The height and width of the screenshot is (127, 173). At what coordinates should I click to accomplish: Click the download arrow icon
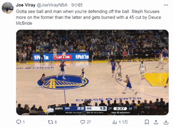[166, 122]
